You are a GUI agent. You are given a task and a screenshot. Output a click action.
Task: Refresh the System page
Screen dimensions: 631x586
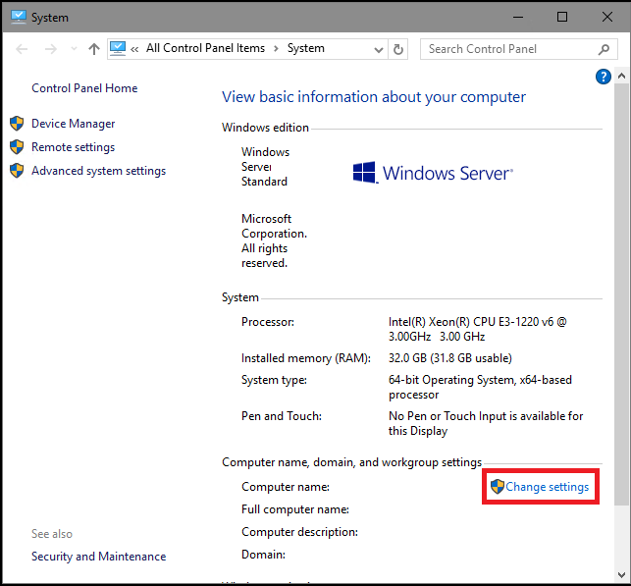pos(398,49)
